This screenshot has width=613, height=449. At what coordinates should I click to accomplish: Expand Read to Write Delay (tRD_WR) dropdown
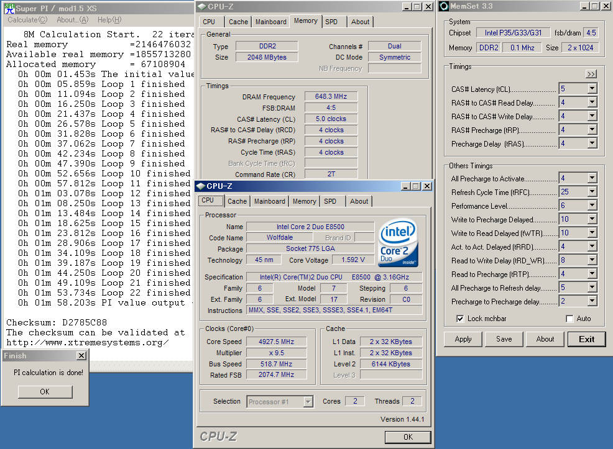tap(592, 260)
